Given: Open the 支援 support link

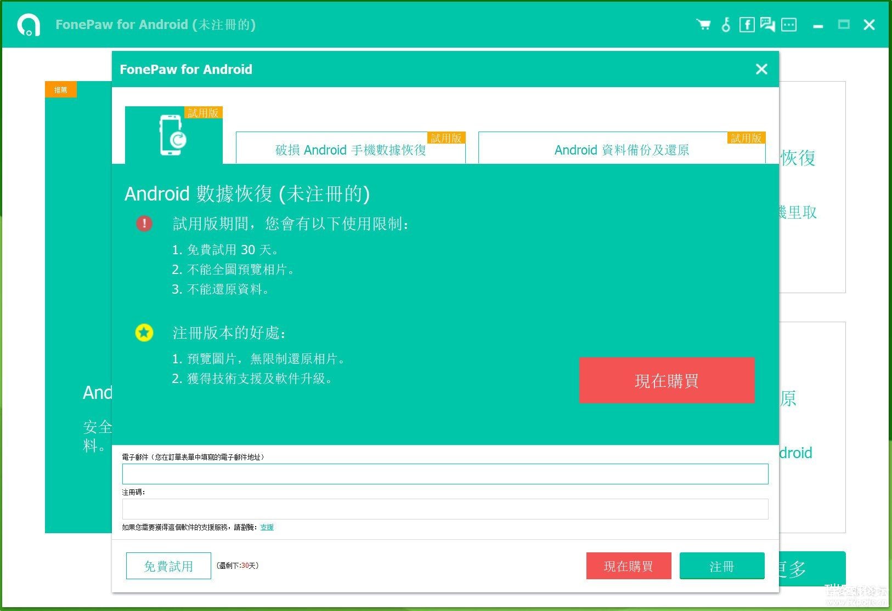Looking at the screenshot, I should click(267, 527).
